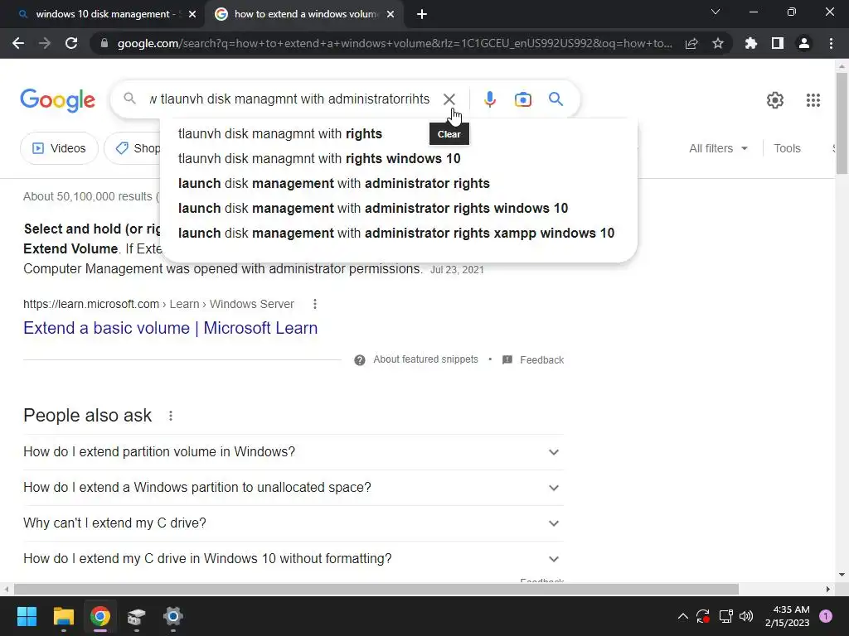Open the Chrome extensions puzzle icon

(750, 43)
